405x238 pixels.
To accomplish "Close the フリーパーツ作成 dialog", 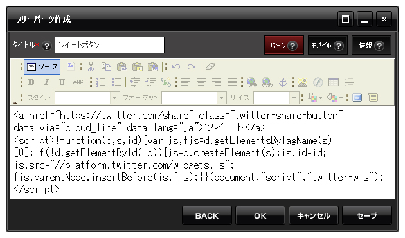I will (384, 19).
